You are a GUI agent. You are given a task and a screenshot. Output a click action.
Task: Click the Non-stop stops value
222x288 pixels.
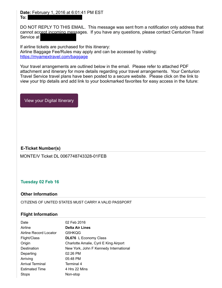click(73, 274)
